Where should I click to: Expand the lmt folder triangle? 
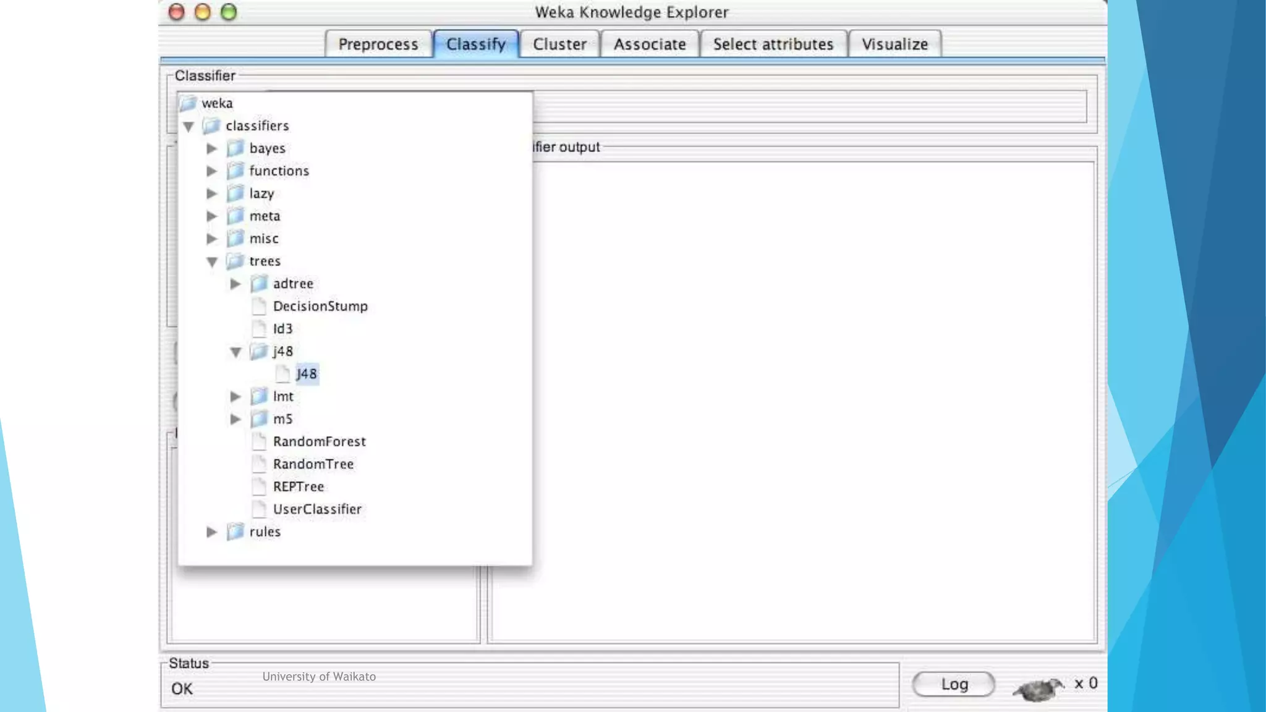[x=236, y=396]
